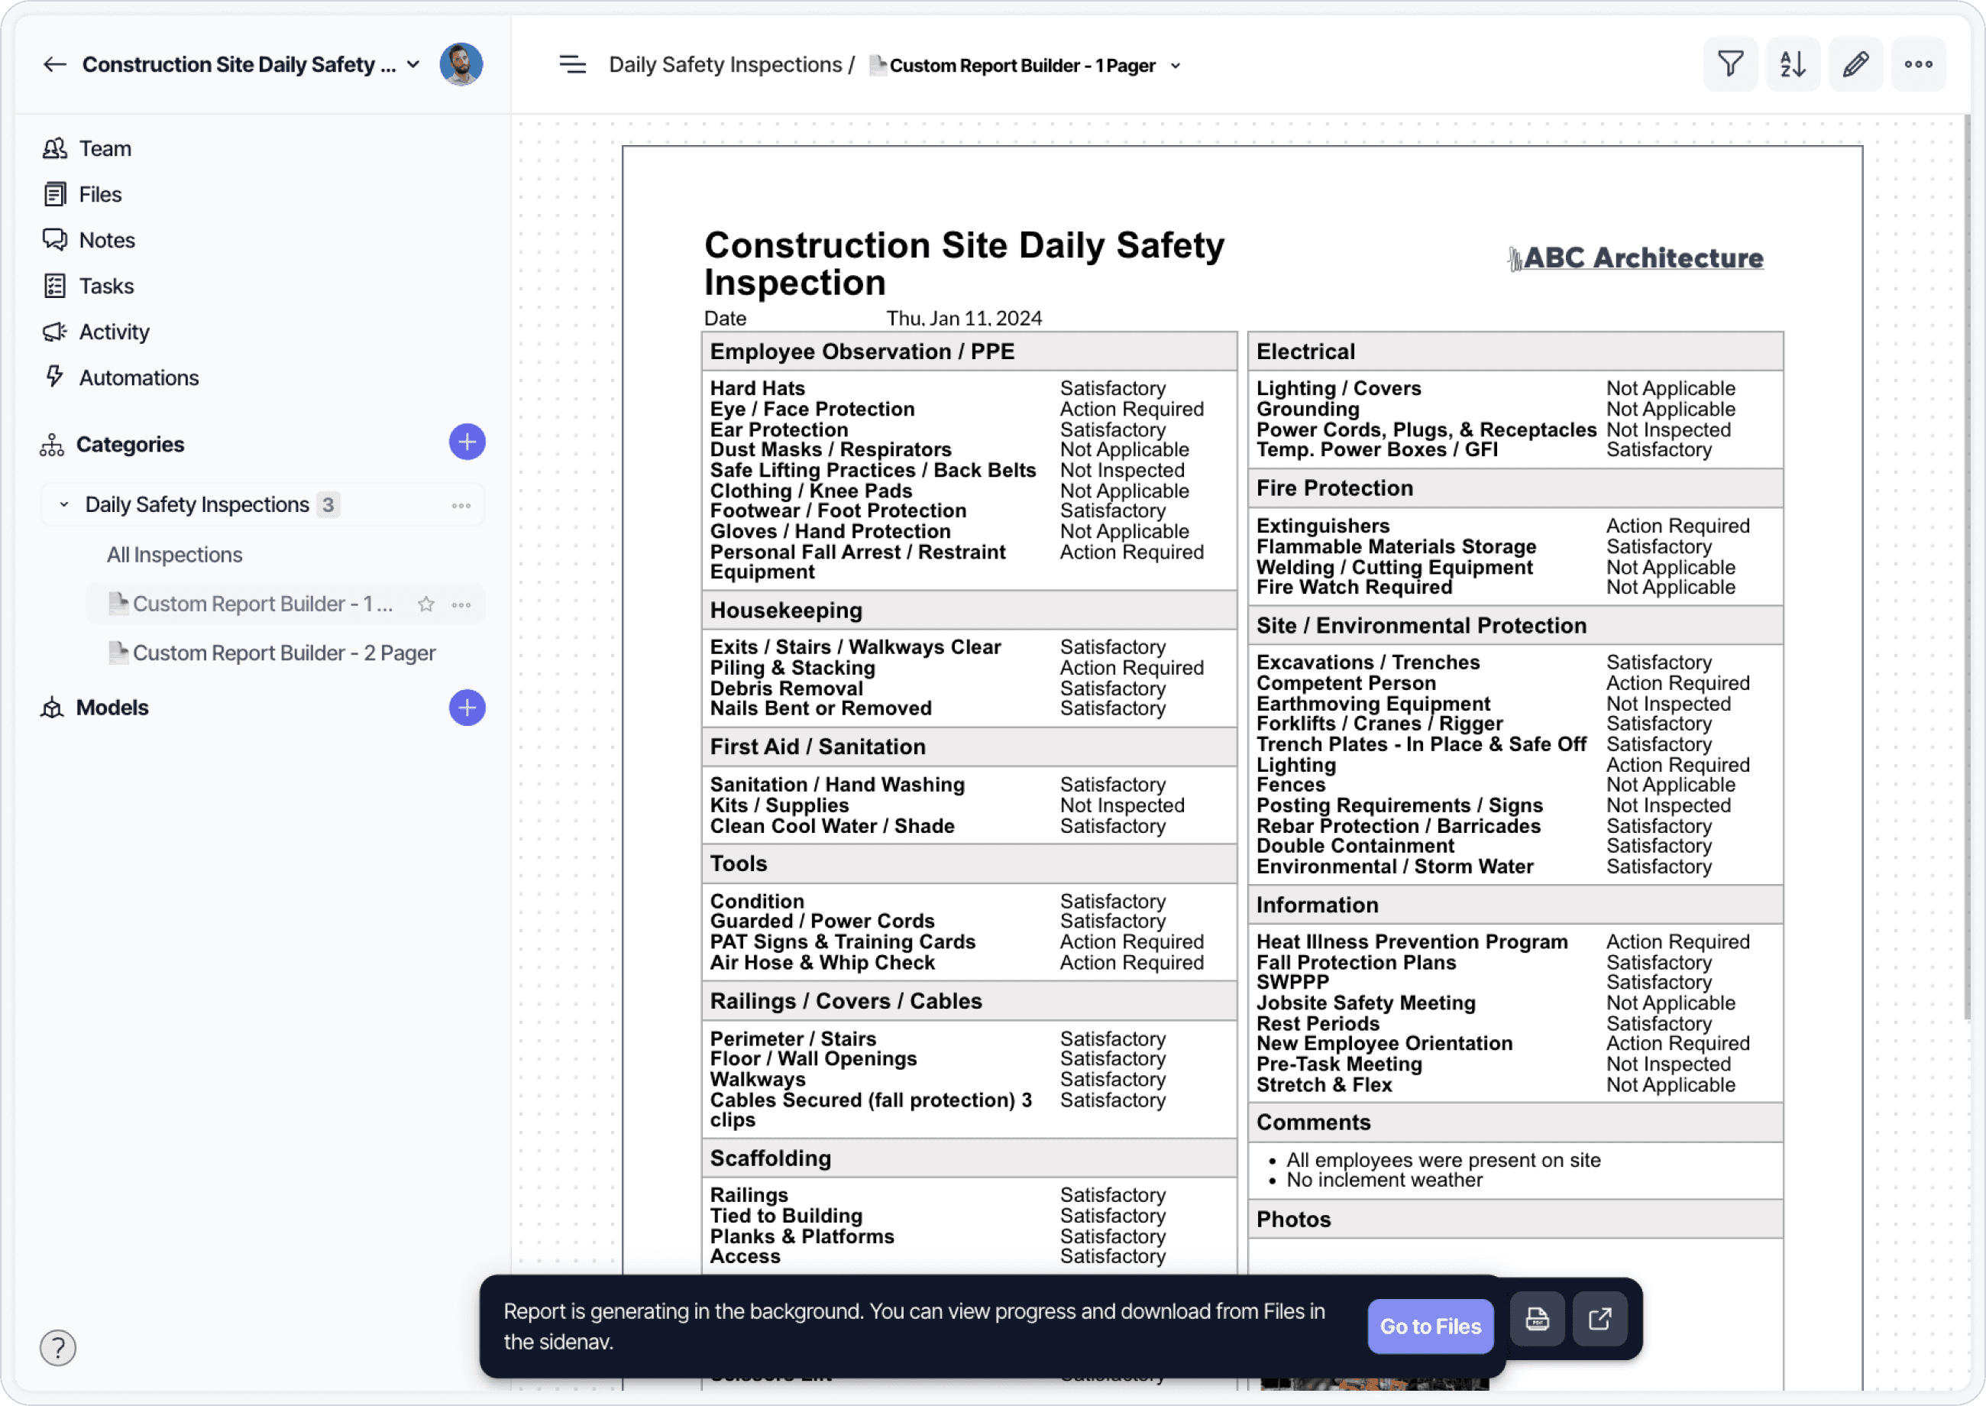Click the back arrow icon
The image size is (1986, 1406).
point(54,65)
